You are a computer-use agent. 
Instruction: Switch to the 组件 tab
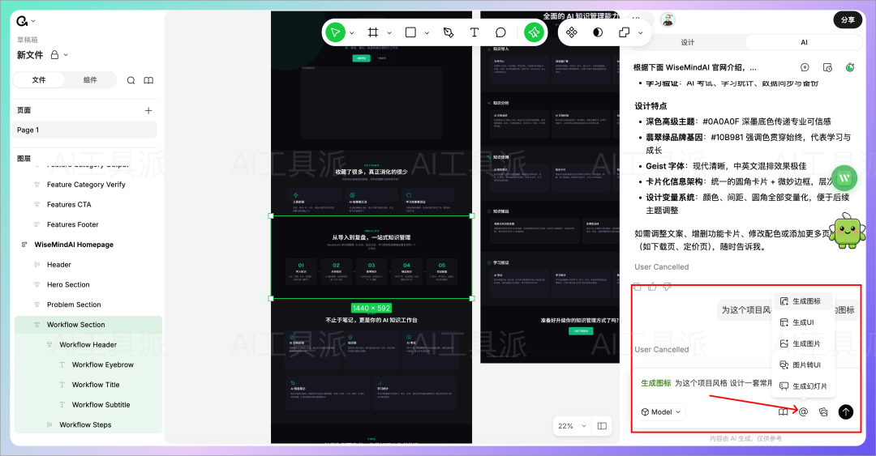(90, 80)
